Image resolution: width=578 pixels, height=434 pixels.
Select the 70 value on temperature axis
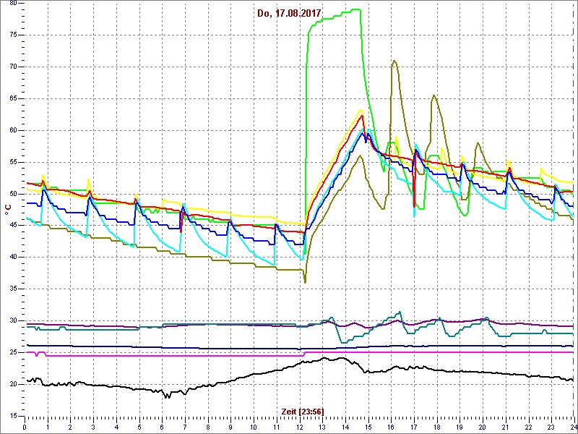12,67
